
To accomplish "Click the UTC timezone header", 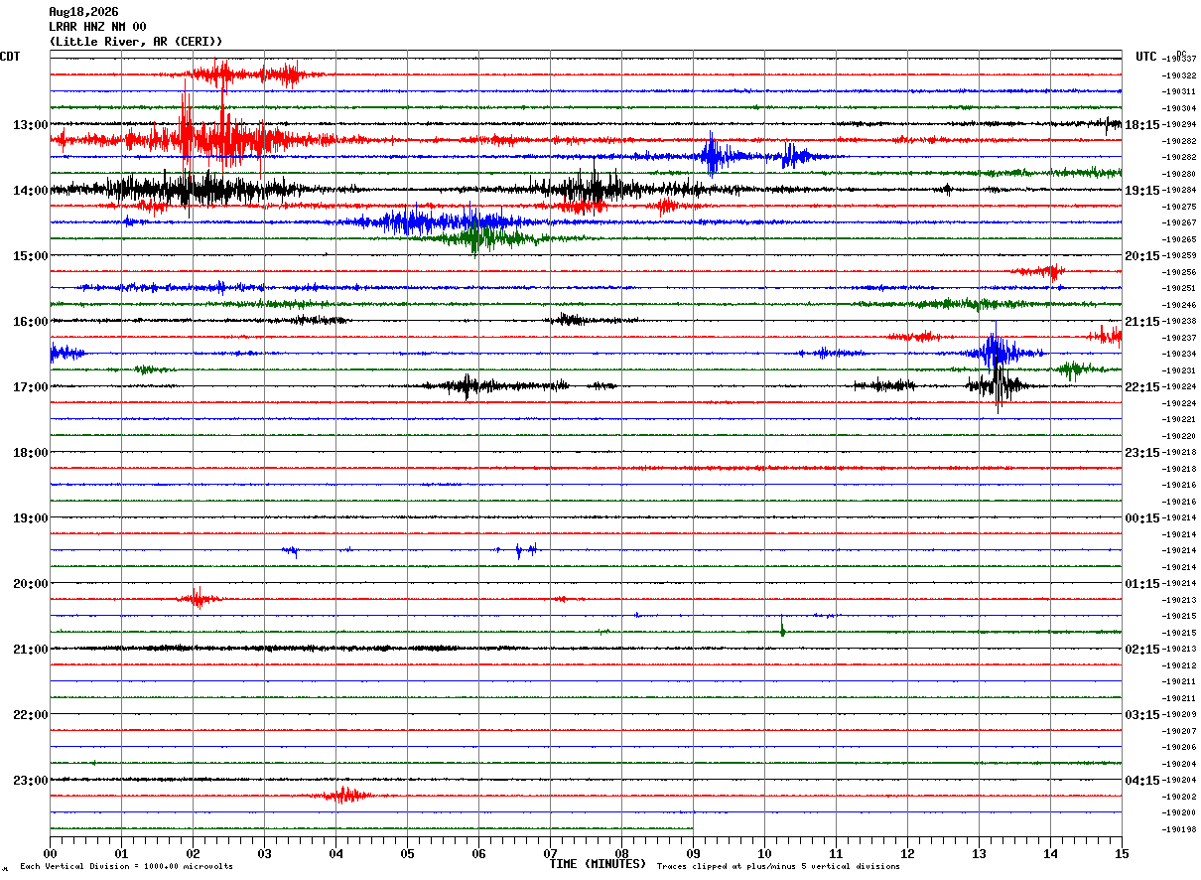I will (x=1146, y=57).
